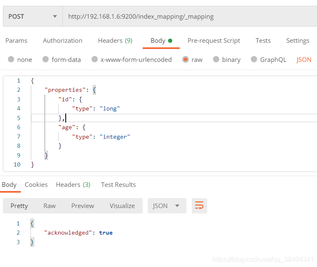The image size is (317, 267).
Task: Expand the response JSON format dropdown
Action: point(166,206)
